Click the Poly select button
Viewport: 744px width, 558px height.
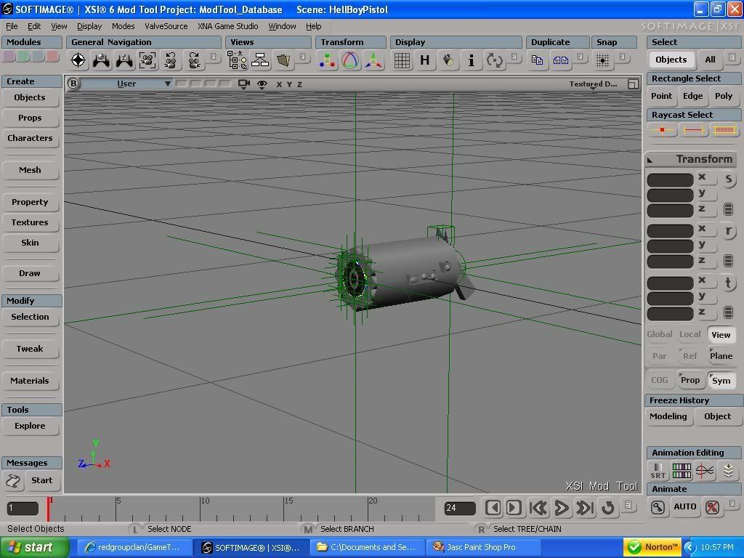coord(724,96)
